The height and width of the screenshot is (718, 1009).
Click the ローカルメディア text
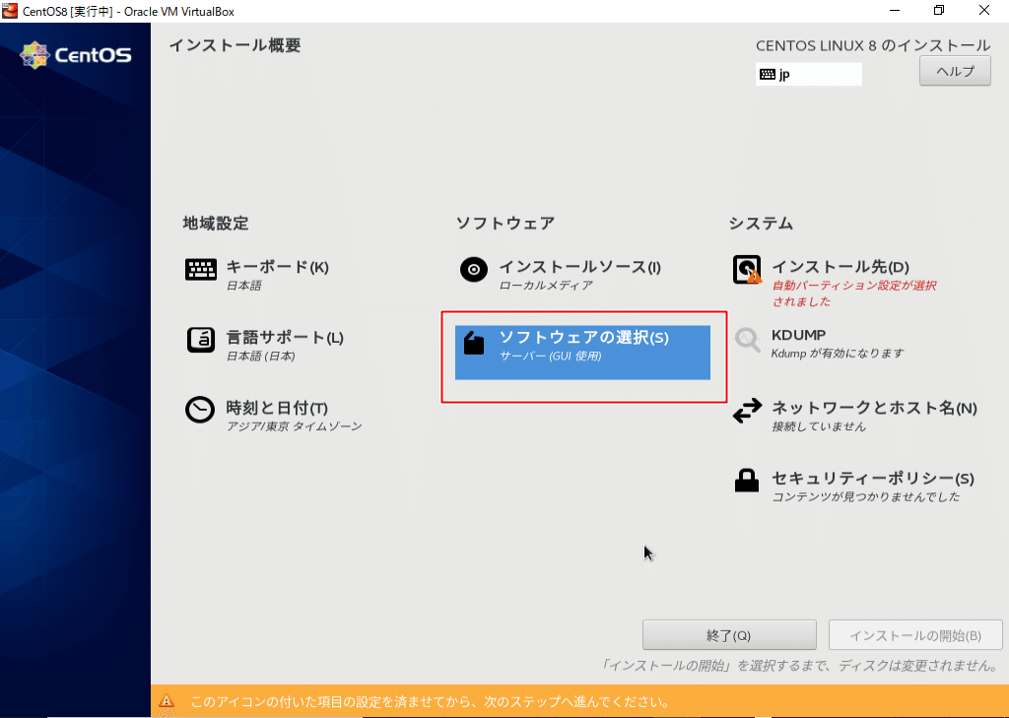click(x=546, y=286)
